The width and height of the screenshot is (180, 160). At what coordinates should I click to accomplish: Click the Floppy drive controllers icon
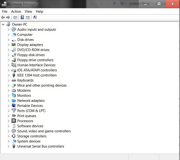tap(14, 60)
